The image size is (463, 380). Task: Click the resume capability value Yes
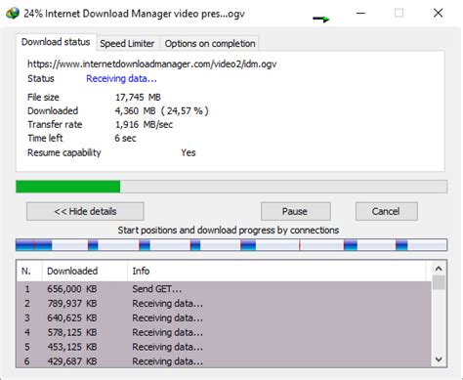189,152
